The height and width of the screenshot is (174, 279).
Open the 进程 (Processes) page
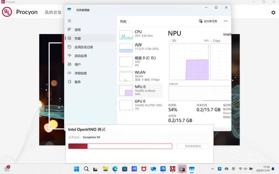[78, 30]
